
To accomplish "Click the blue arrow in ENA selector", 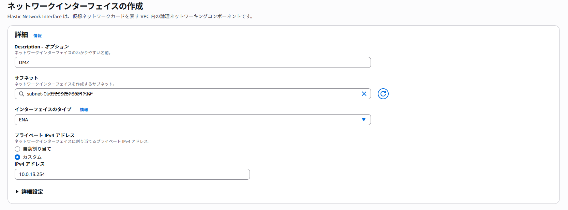I will click(x=364, y=120).
